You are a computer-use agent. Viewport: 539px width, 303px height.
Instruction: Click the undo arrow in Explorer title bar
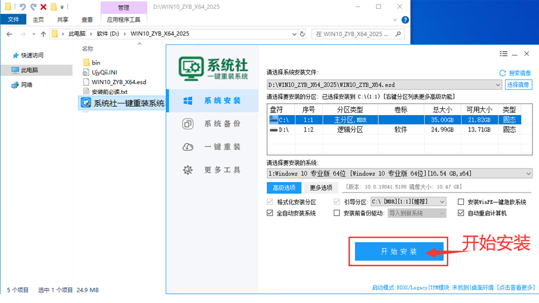pyautogui.click(x=22, y=7)
